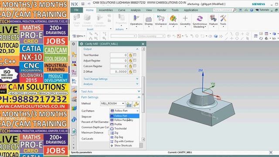Click the Save icon in title bar
The height and width of the screenshot is (157, 279).
click(x=83, y=4)
